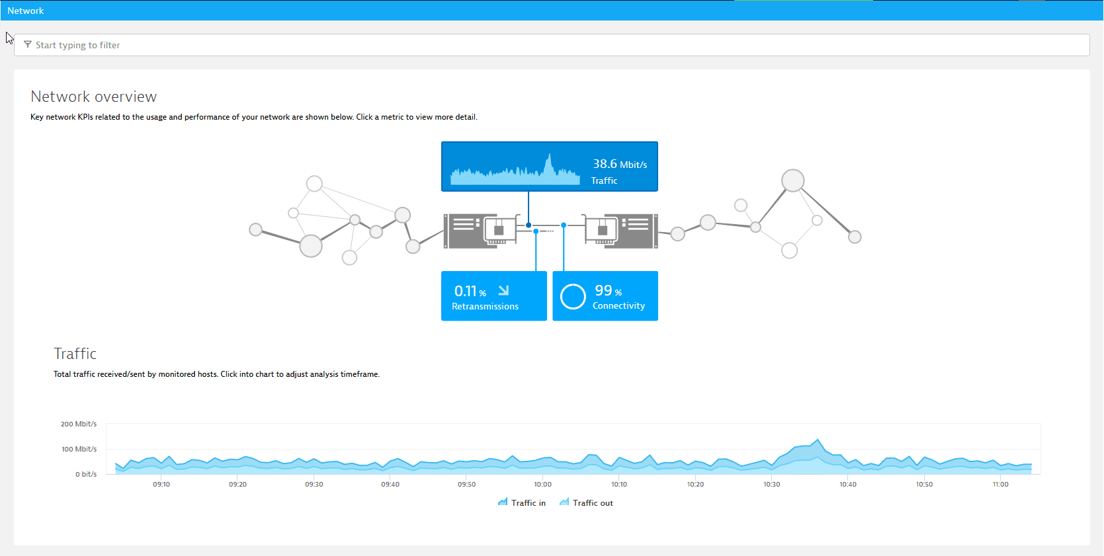Click the '100 Mbit/s' axis label

[79, 449]
